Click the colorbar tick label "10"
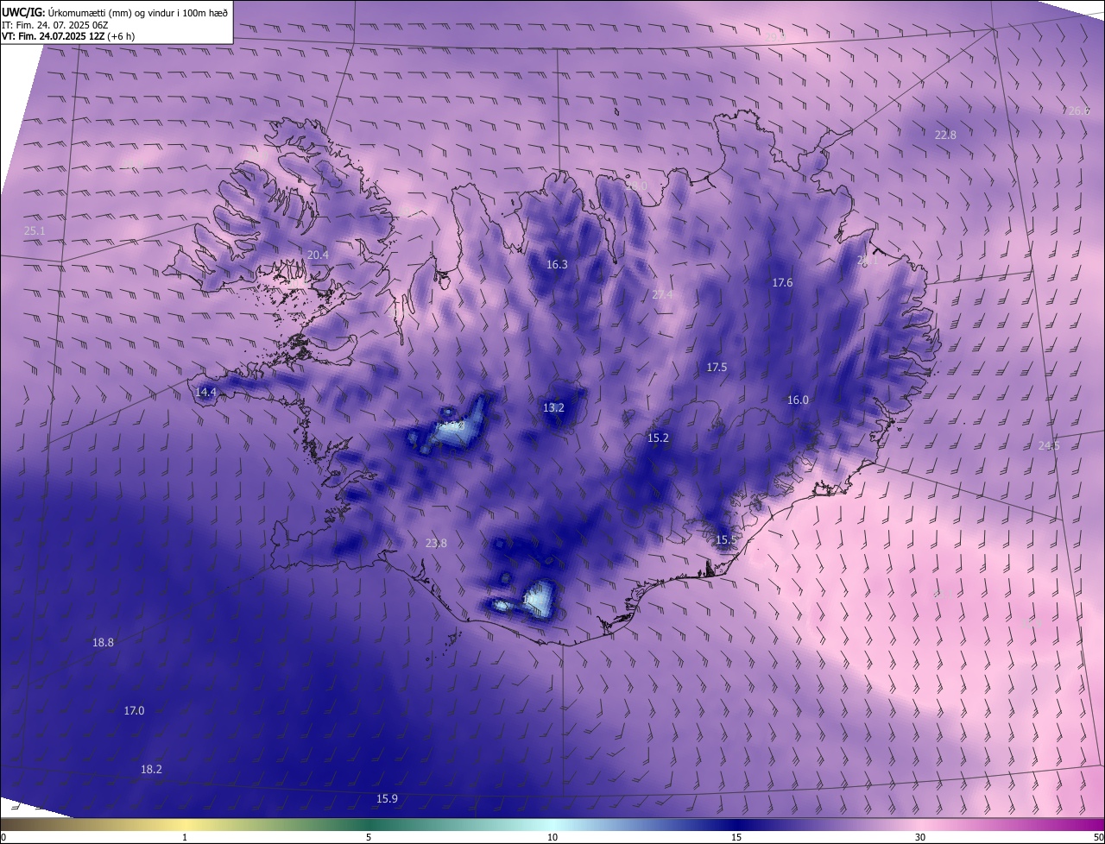This screenshot has width=1105, height=844. [552, 837]
